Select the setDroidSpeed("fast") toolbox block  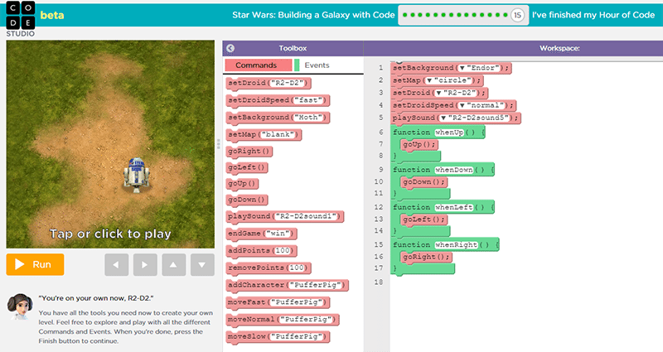(278, 100)
